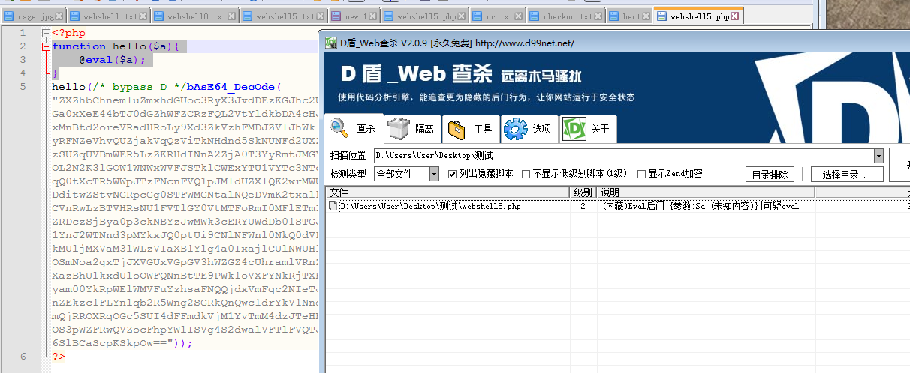Click the briefcase icon on 工具 tab

point(457,130)
